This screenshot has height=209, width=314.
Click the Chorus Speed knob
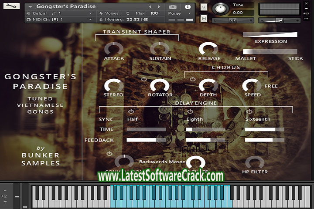(252, 85)
